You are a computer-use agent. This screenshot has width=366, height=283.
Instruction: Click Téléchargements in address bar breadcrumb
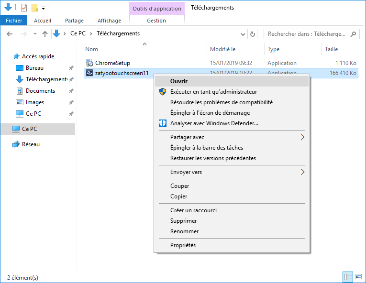(118, 33)
